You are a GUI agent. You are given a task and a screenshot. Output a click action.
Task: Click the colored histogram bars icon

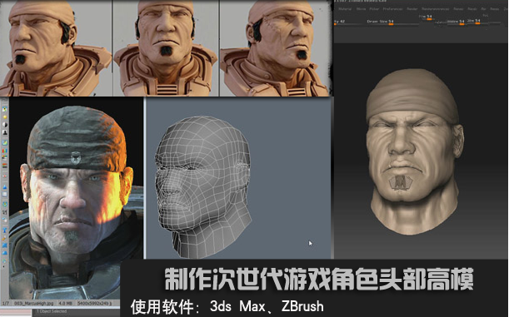pyautogui.click(x=5, y=151)
